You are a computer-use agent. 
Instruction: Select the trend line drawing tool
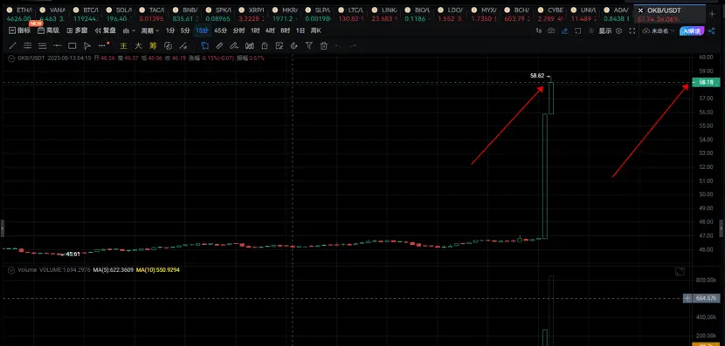coord(13,45)
